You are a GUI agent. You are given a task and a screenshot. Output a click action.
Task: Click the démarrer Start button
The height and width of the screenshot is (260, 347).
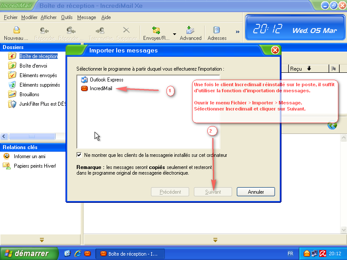tap(28, 253)
